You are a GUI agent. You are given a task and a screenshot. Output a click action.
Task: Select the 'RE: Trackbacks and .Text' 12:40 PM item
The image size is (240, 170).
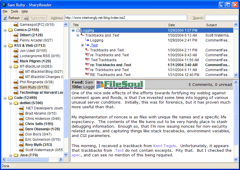[152, 75]
